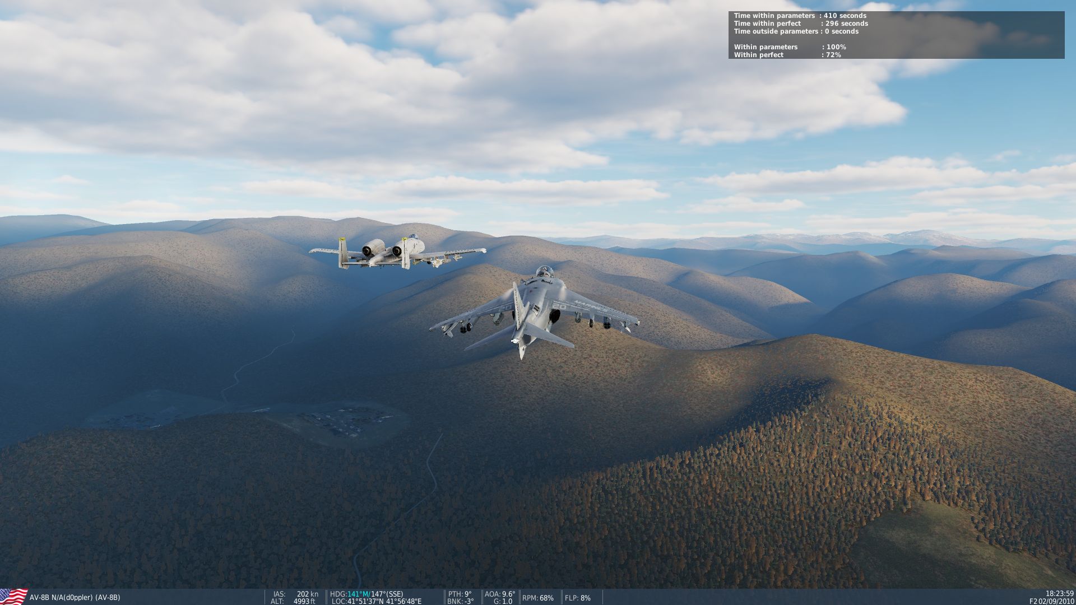Screen dimensions: 1076x605
Task: Click the 18:23:59 mission clock
Action: coord(1059,594)
